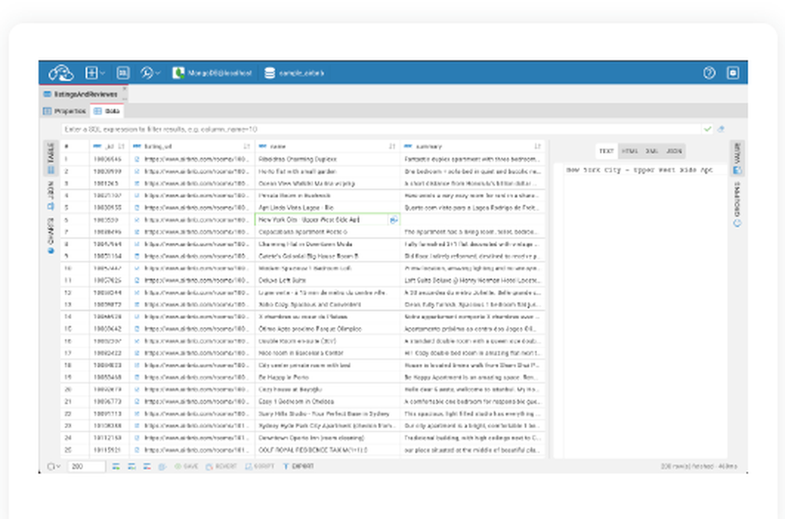
Task: Click the CloudBeaver logo
Action: 61,73
